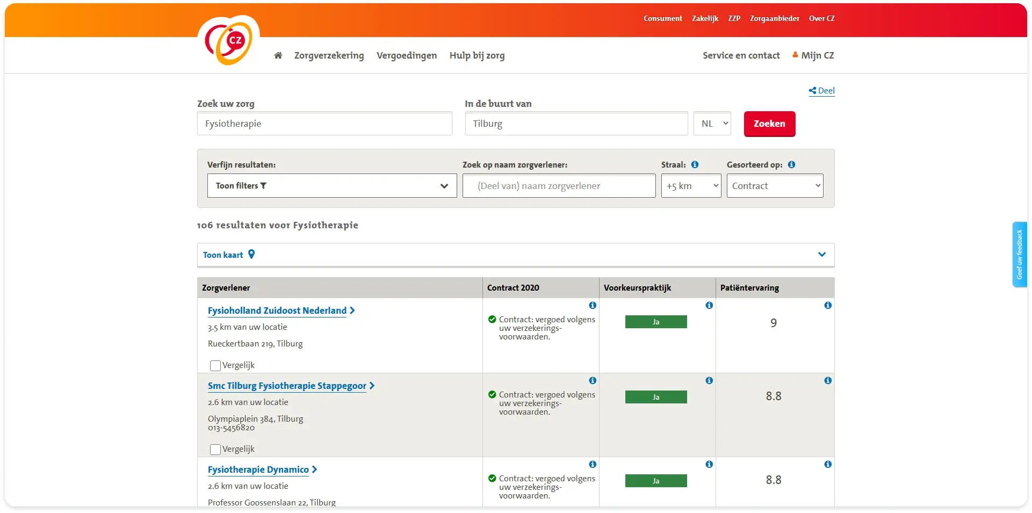This screenshot has width=1032, height=513.
Task: Tick Vergelijk for Smc Tilburg Stappegoor
Action: click(215, 450)
